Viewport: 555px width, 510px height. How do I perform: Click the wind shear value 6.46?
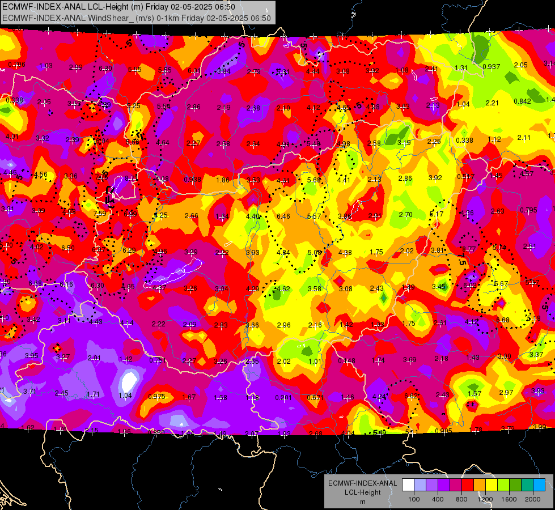pos(283,216)
